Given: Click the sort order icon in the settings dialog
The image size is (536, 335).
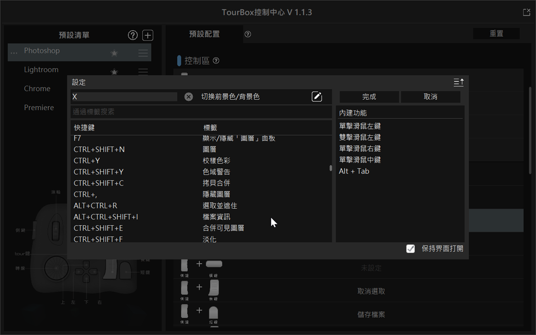Looking at the screenshot, I should [x=458, y=82].
